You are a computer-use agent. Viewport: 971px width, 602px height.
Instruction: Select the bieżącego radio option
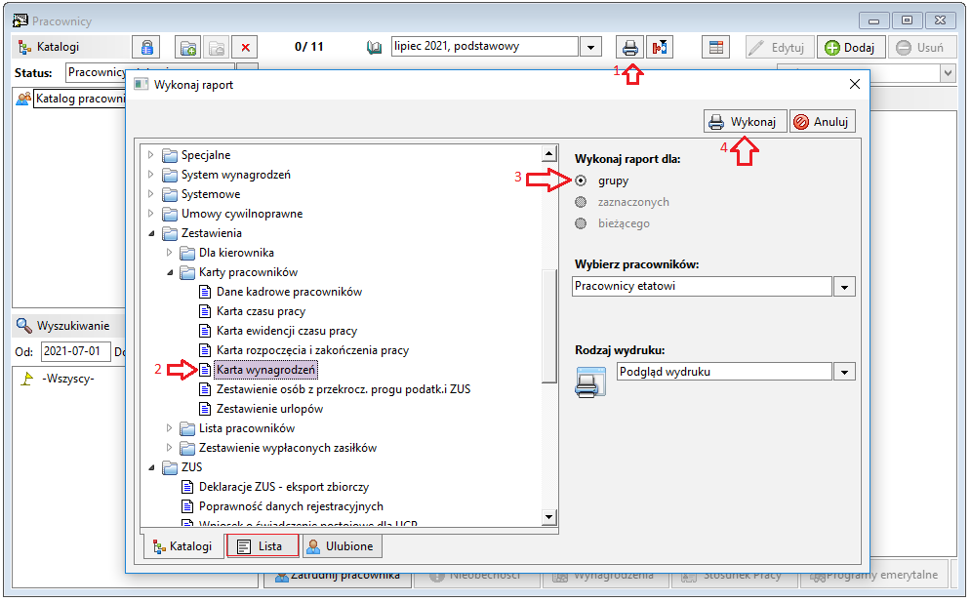[581, 223]
